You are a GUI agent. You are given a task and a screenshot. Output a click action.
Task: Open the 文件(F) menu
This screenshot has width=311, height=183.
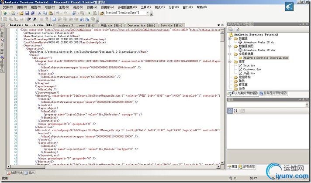(8, 7)
